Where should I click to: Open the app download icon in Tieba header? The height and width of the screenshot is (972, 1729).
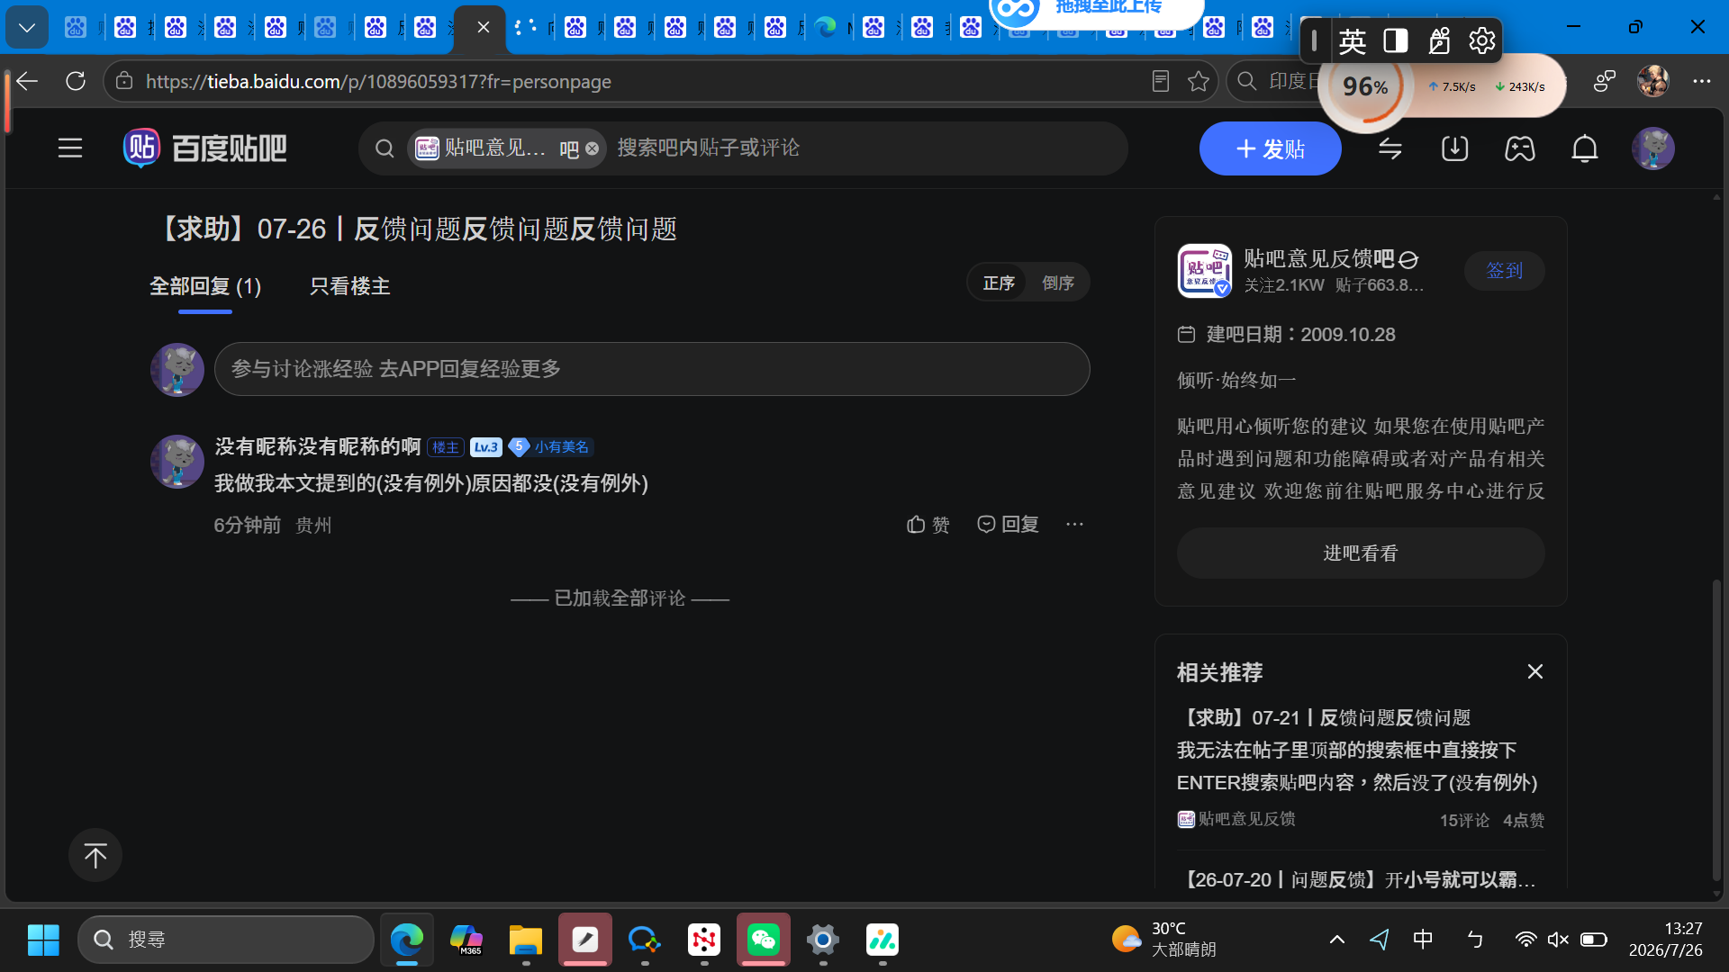tap(1454, 148)
